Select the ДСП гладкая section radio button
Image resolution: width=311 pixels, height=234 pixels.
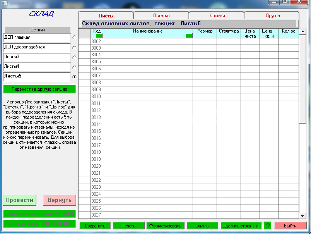pos(74,38)
